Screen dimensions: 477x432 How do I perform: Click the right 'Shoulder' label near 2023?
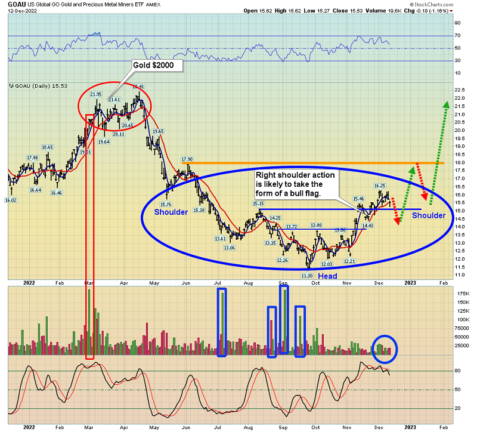point(429,215)
